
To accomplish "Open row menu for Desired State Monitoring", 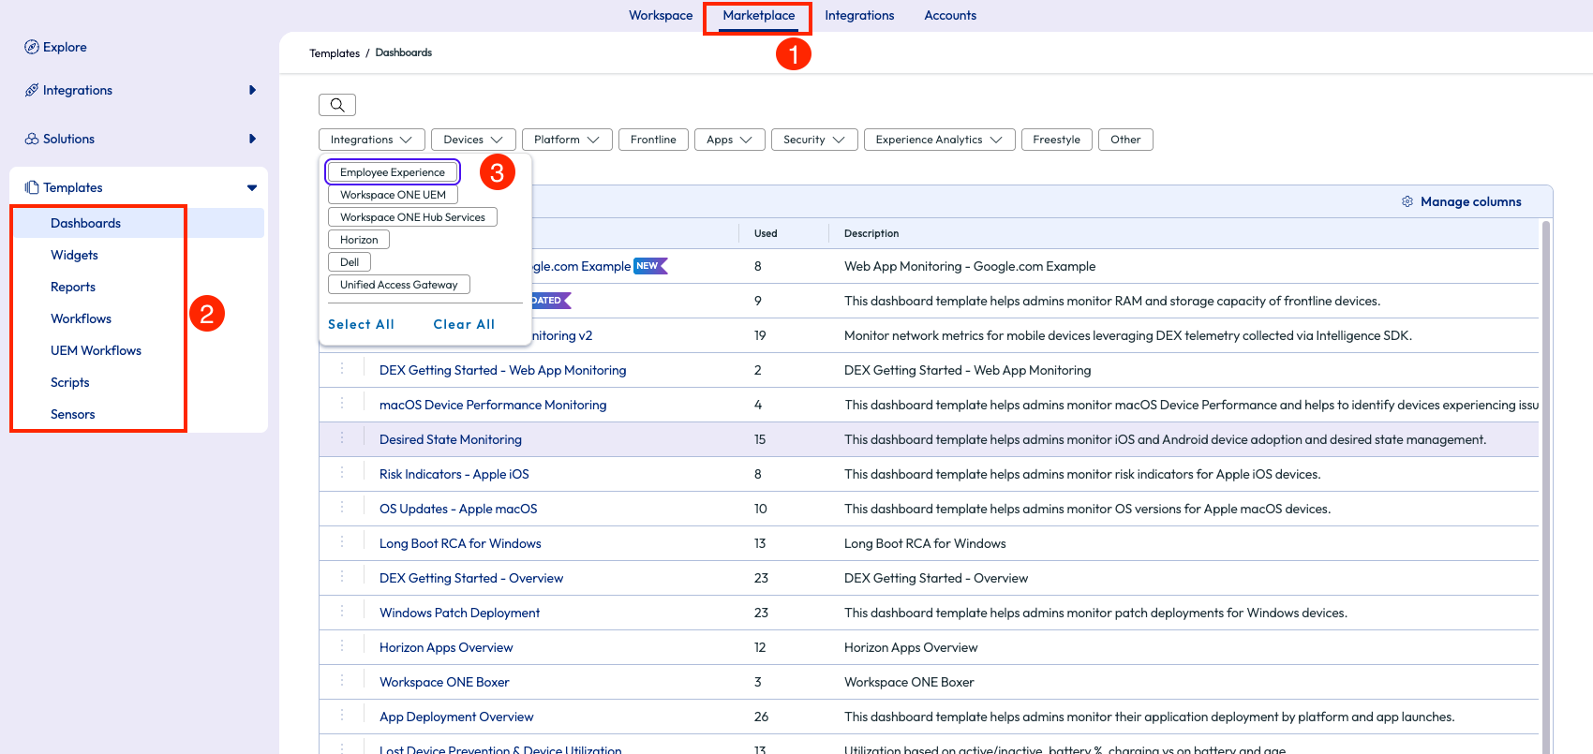I will [342, 438].
